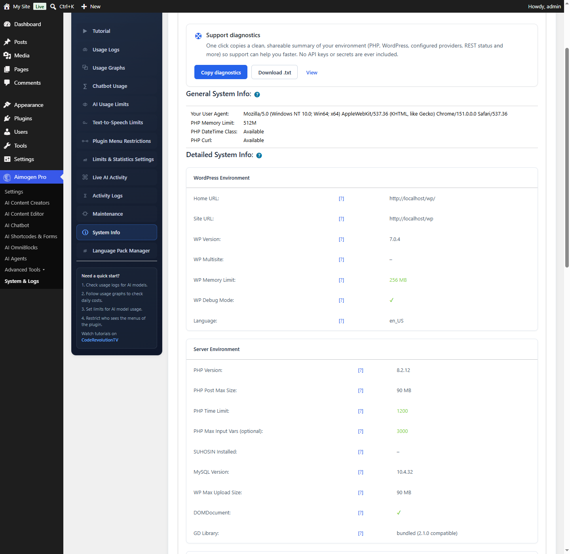The width and height of the screenshot is (570, 554).
Task: Click the Language Pack Manager hash icon
Action: [85, 251]
